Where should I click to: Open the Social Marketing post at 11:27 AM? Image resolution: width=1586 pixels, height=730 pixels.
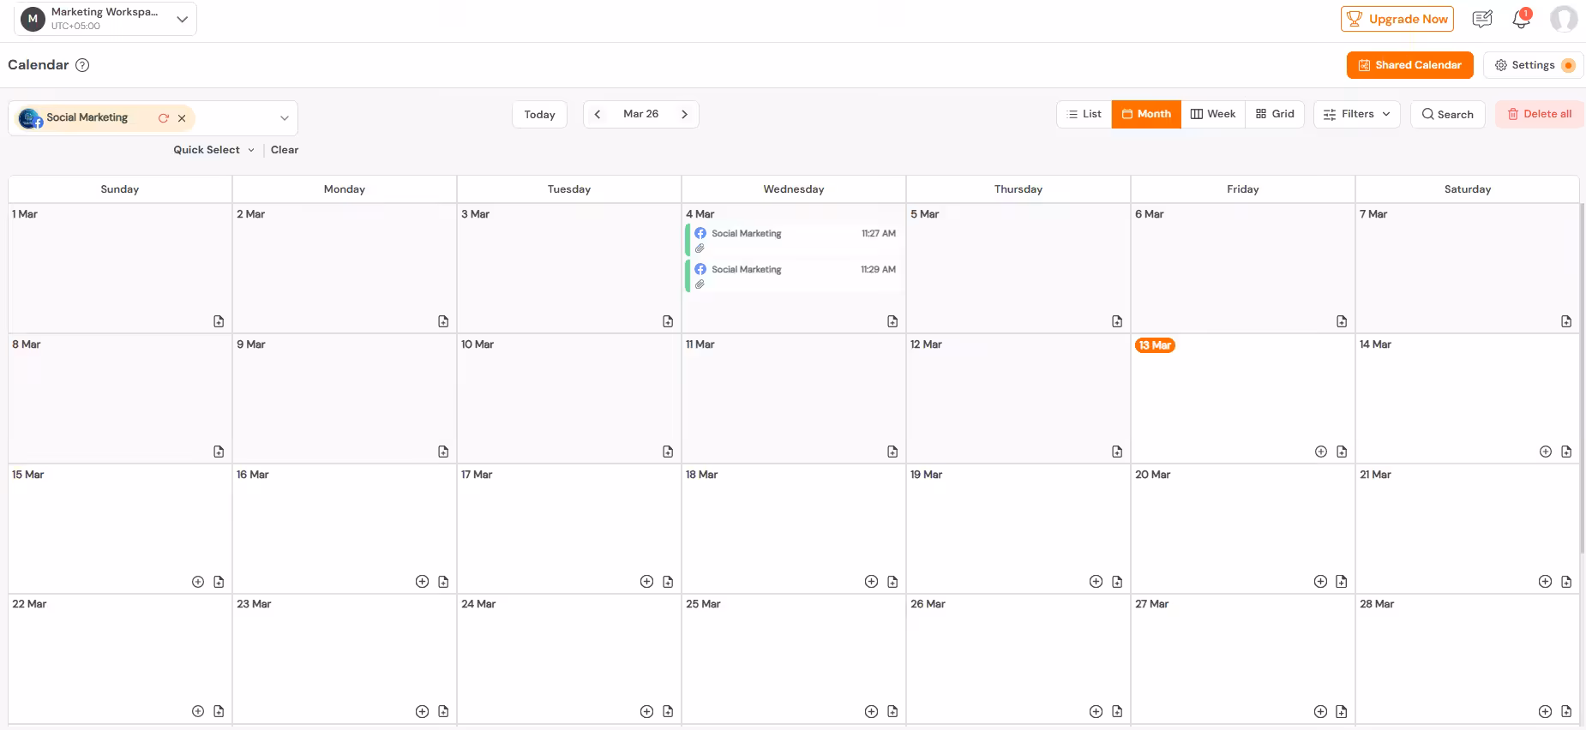point(794,240)
